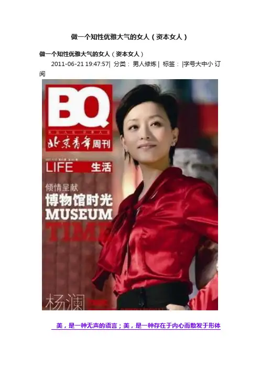Click the bold left-aligned article subtitle
Screen dimensions: 260x368
pos(91,54)
